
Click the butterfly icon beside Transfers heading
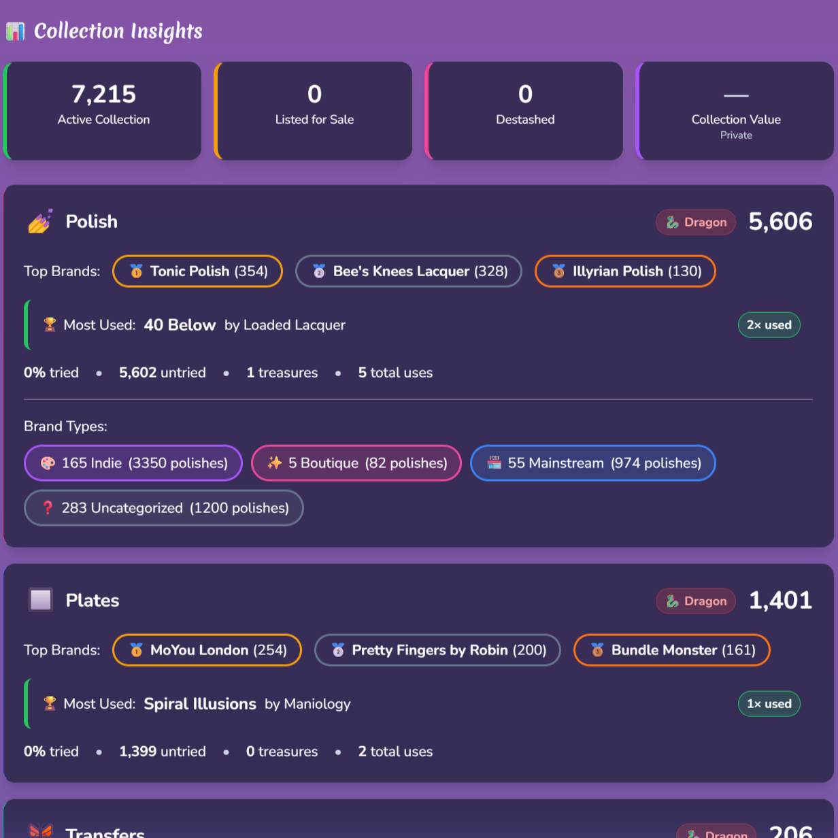pyautogui.click(x=41, y=830)
